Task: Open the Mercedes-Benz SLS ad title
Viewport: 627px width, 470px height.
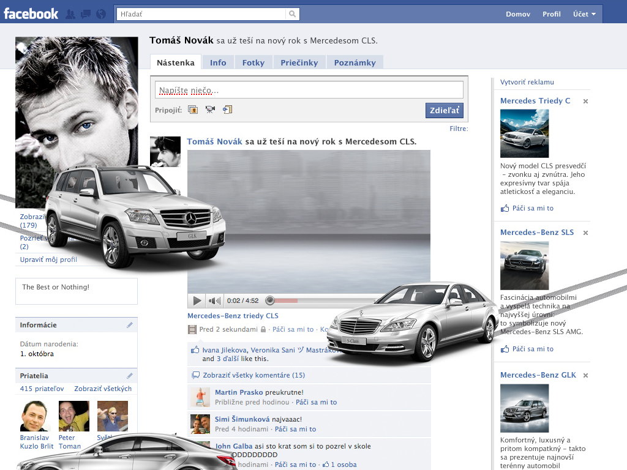Action: point(536,232)
